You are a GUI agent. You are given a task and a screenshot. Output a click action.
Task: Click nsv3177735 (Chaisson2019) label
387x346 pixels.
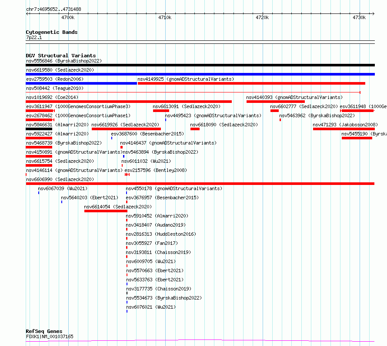click(159, 289)
